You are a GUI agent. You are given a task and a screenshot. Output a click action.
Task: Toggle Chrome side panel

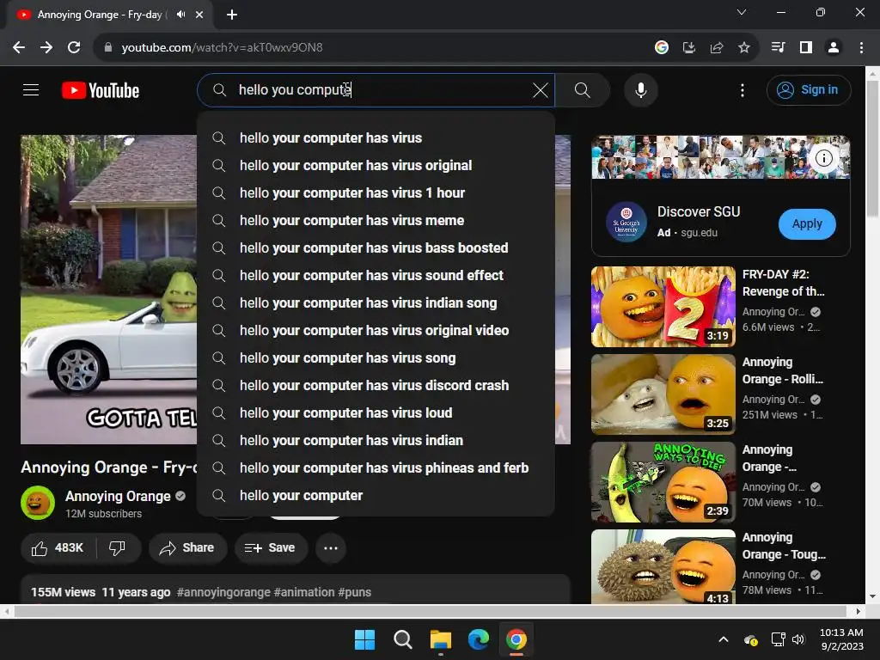point(806,47)
